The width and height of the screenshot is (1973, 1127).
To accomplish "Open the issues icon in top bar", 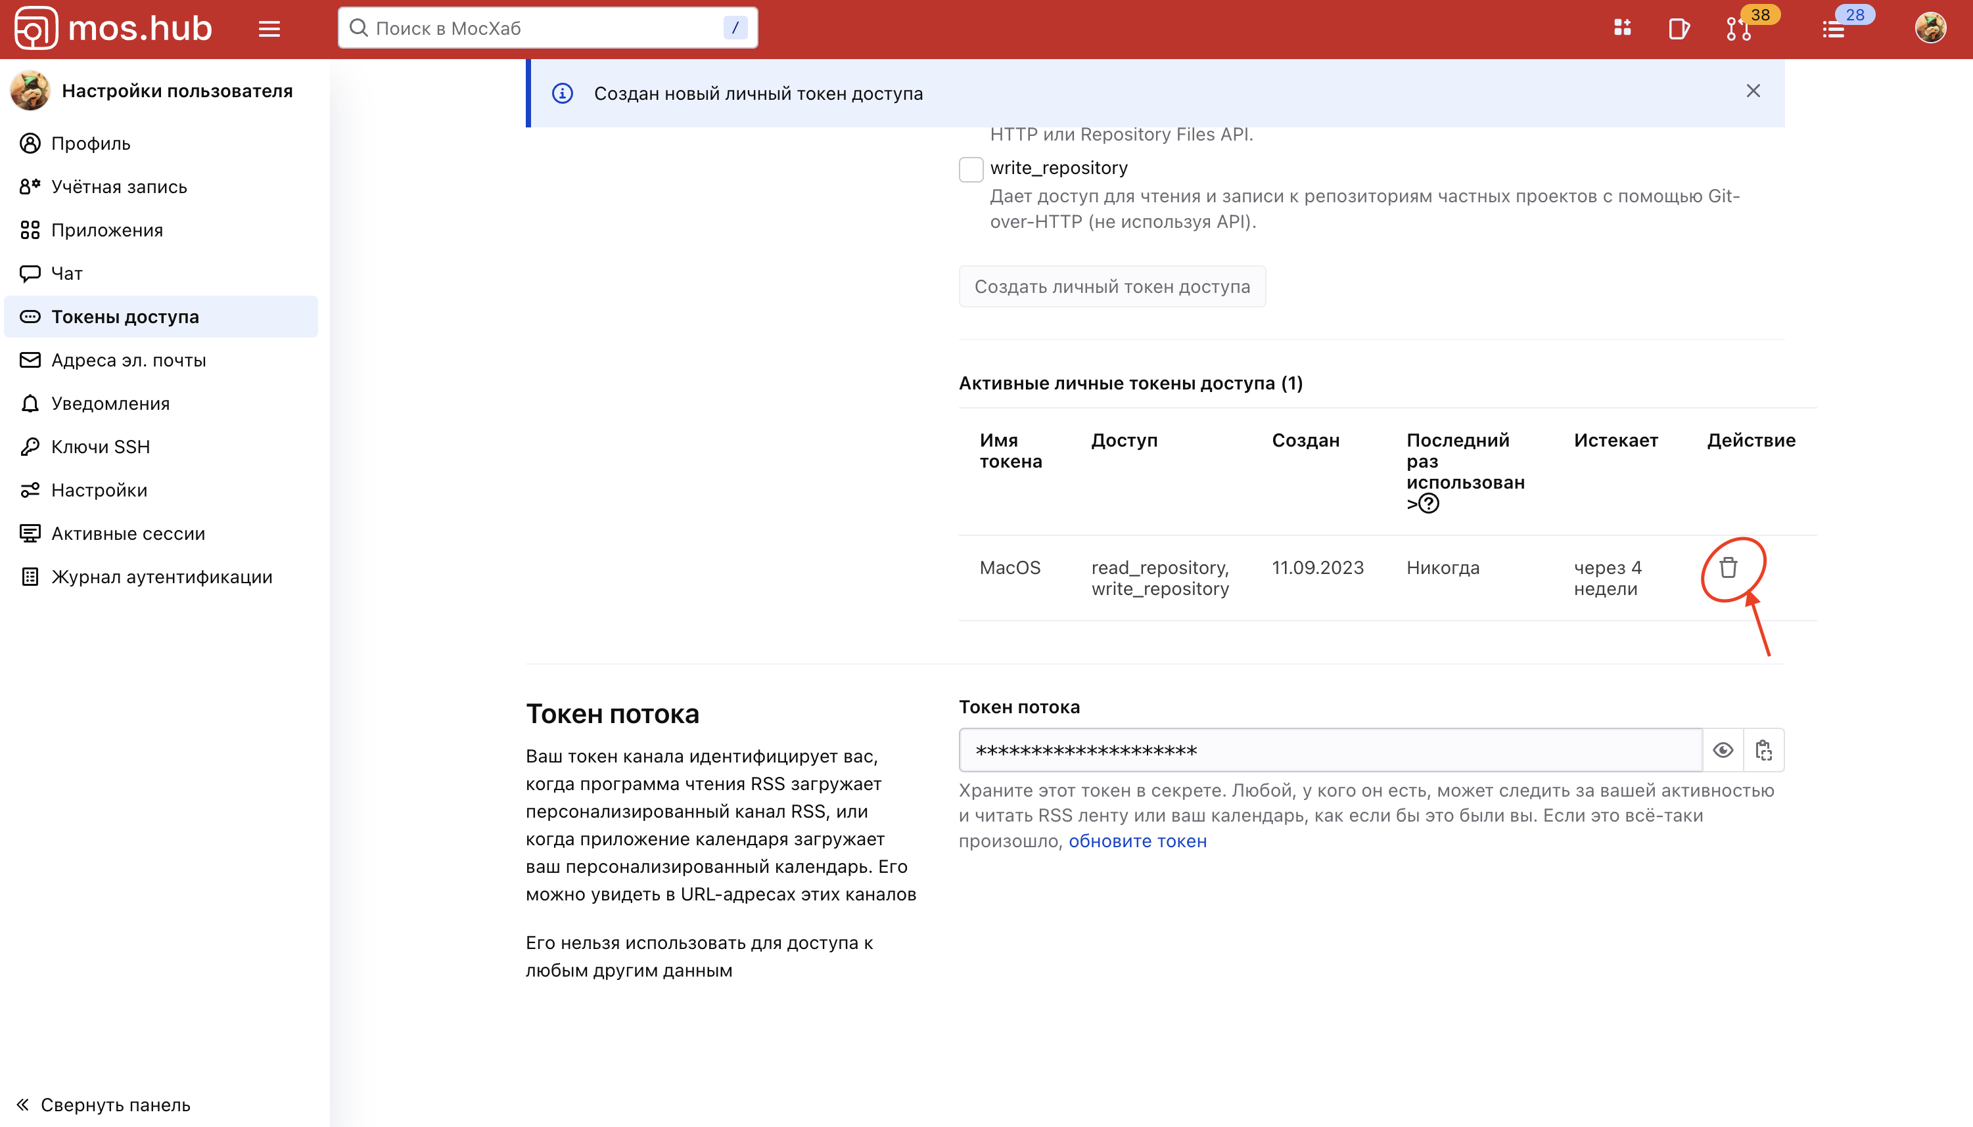I will tap(1678, 30).
